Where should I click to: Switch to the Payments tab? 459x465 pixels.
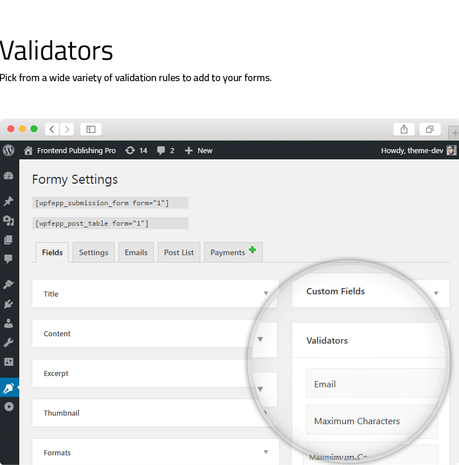[x=233, y=252]
